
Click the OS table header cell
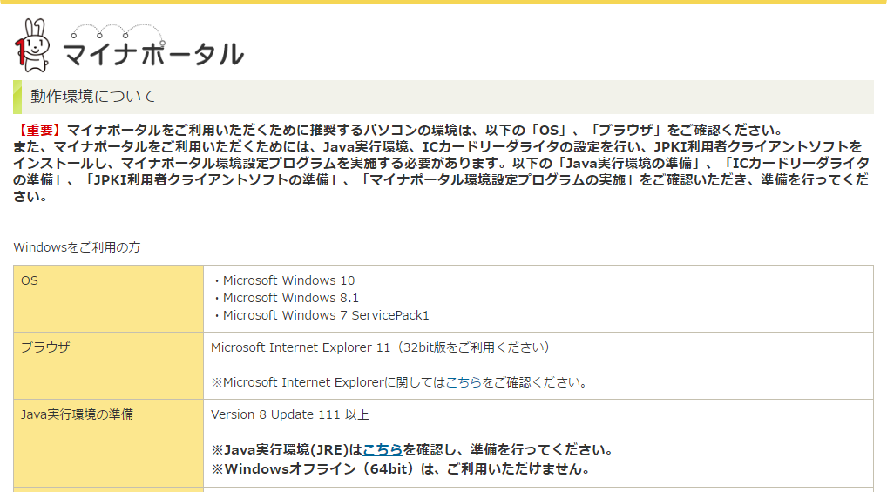point(109,299)
